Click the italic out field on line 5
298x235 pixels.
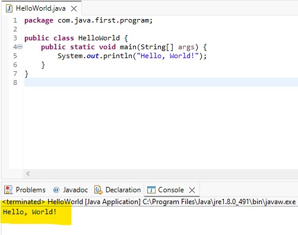[x=93, y=56]
